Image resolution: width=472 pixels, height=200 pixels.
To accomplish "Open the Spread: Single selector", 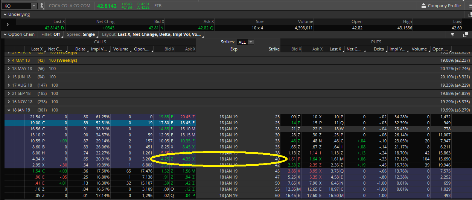I will (x=81, y=34).
